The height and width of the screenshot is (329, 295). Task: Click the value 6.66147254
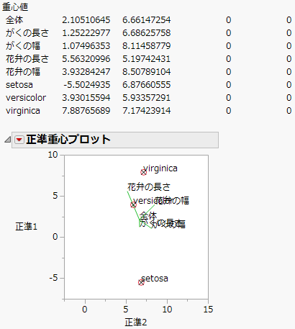pos(147,20)
